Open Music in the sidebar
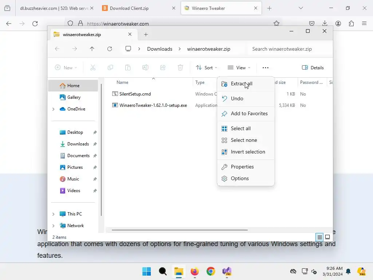The width and height of the screenshot is (373, 280). (x=73, y=179)
